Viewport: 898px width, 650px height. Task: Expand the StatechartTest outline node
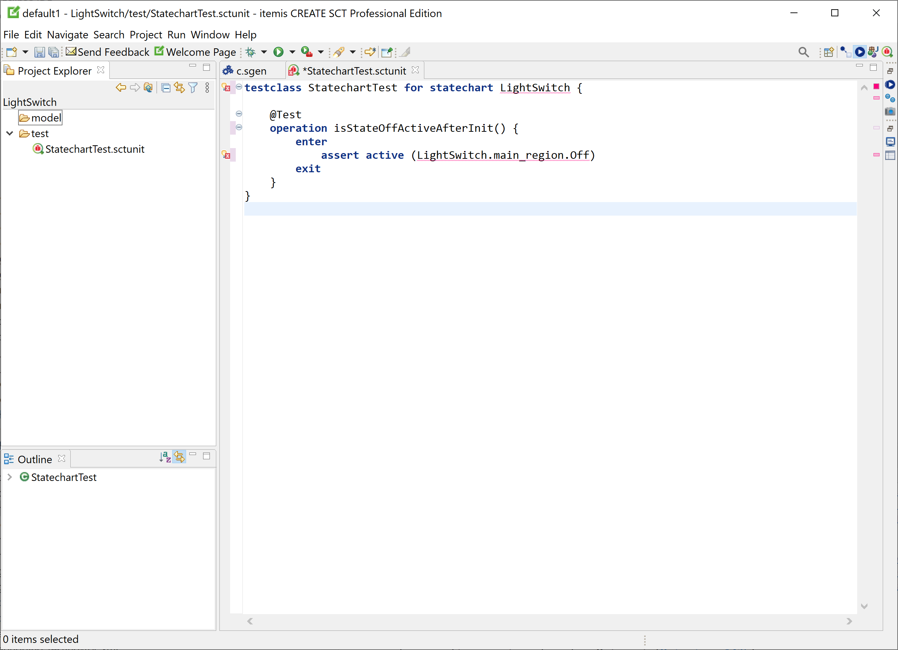10,477
